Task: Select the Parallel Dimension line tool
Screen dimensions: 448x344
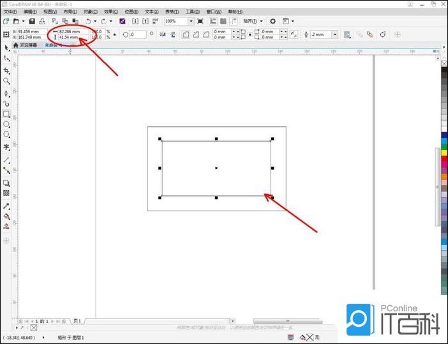Action: 6,160
